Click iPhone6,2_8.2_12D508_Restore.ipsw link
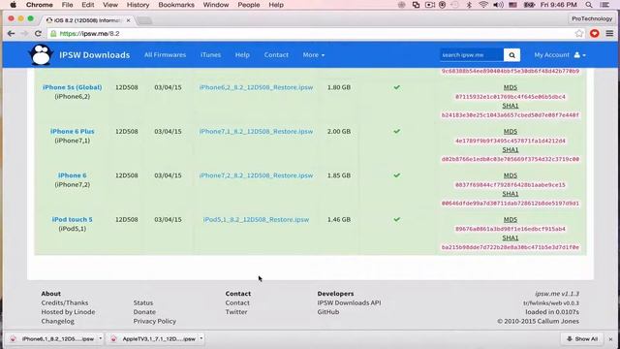The height and width of the screenshot is (349, 620). 256,87
